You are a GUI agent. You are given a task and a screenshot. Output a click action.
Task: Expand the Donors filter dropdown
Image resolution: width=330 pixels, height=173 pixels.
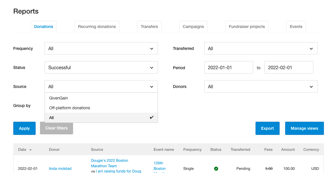pyautogui.click(x=261, y=86)
